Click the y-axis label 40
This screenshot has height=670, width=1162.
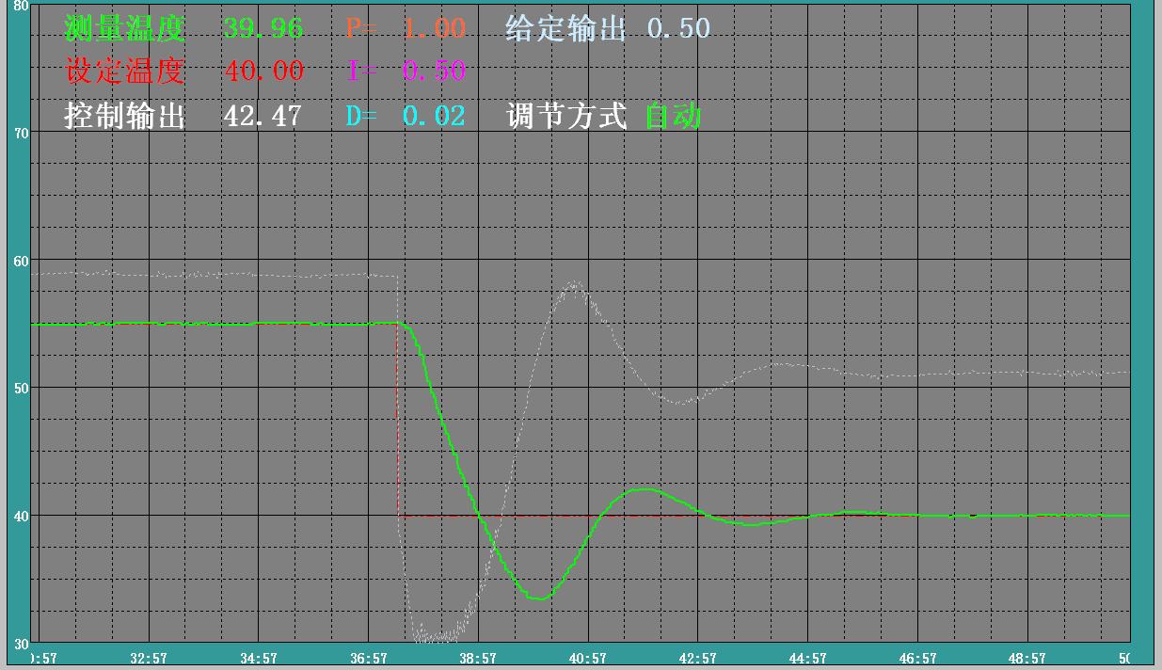pos(21,517)
